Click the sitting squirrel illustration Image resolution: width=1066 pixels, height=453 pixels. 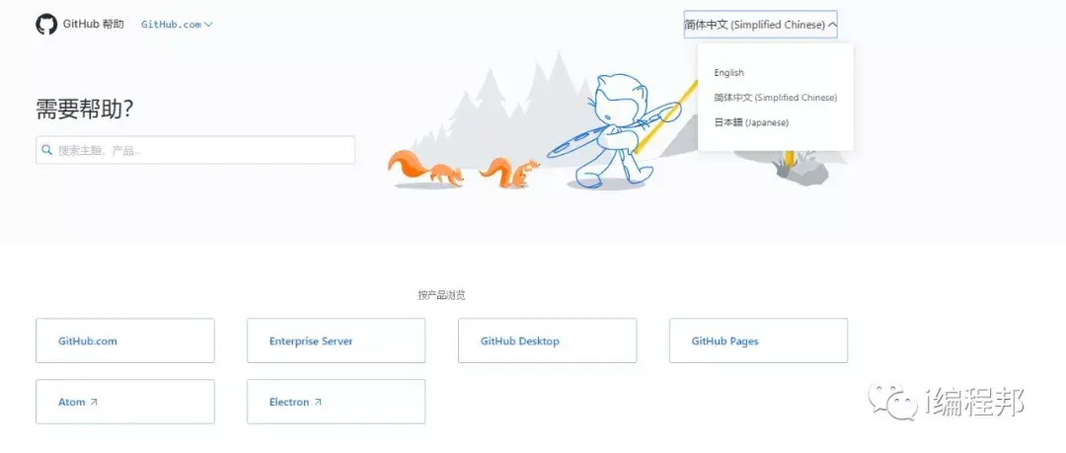510,173
